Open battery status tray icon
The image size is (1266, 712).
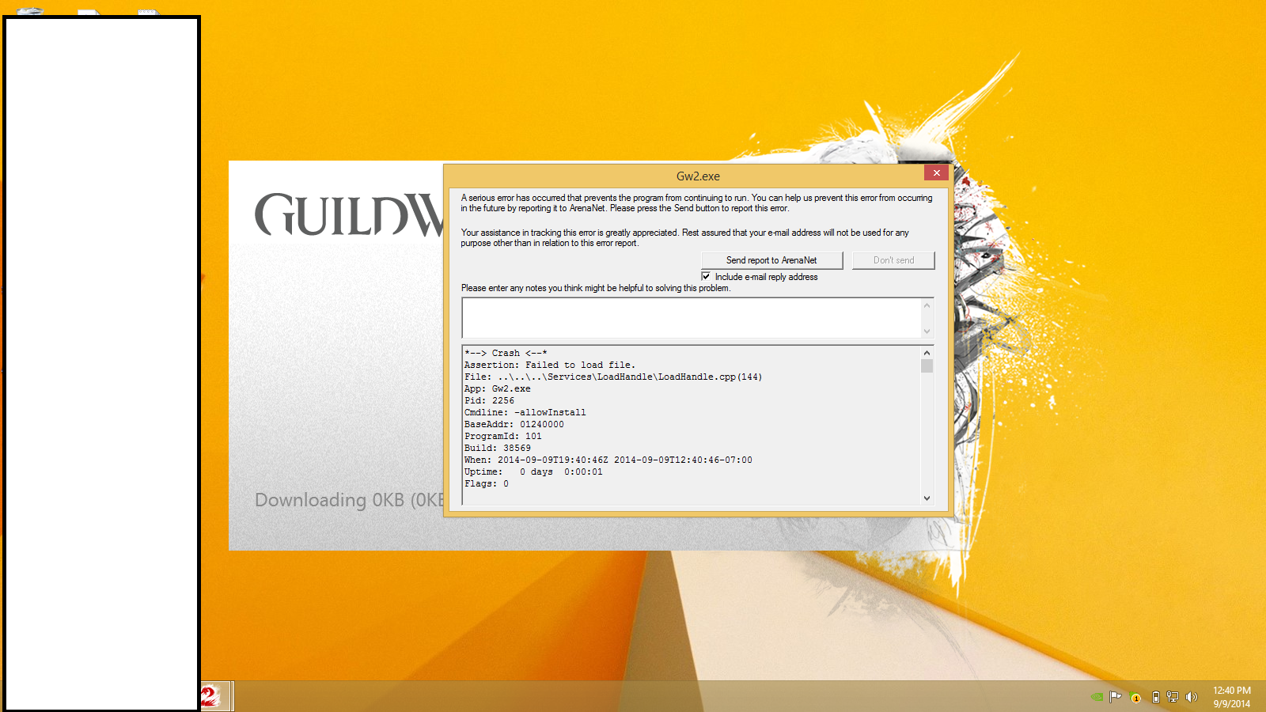pyautogui.click(x=1155, y=697)
